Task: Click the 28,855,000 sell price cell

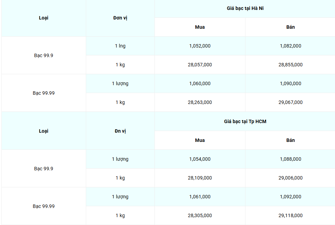Action: point(290,65)
